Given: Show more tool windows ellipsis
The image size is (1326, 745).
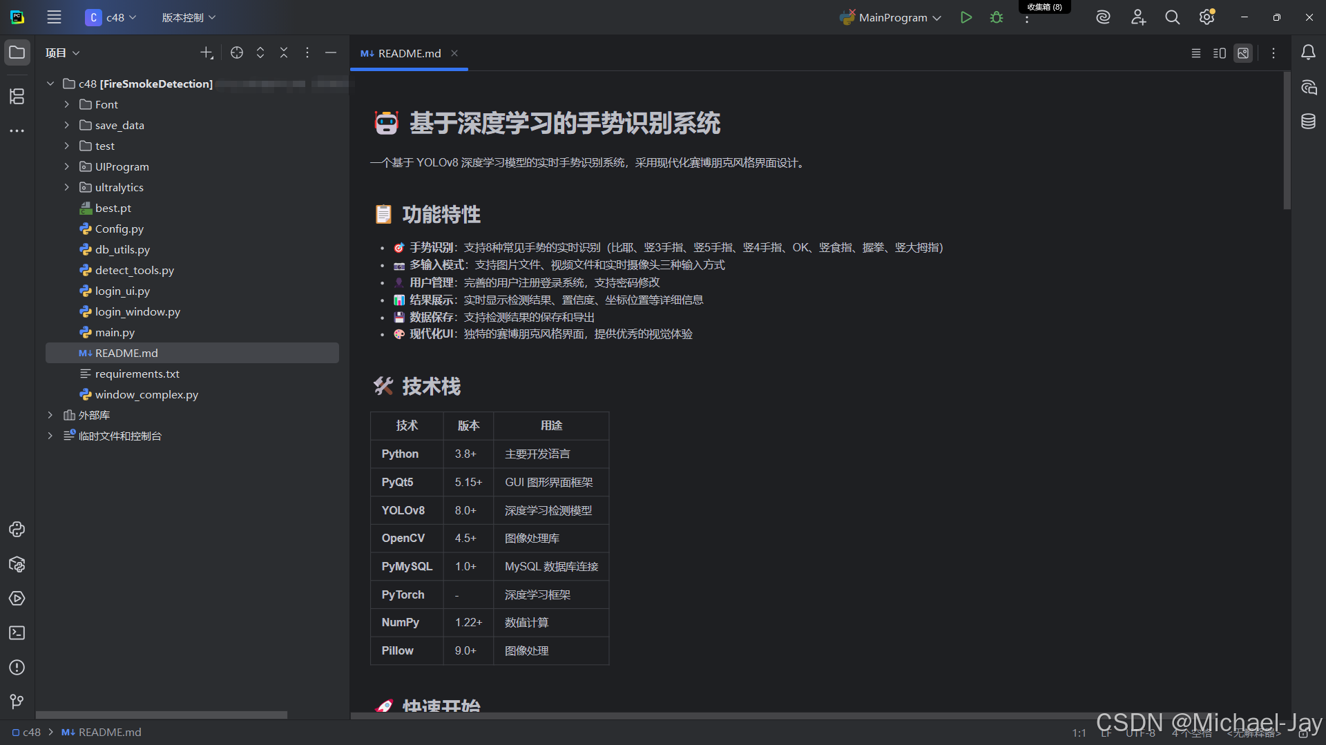Looking at the screenshot, I should pos(17,130).
